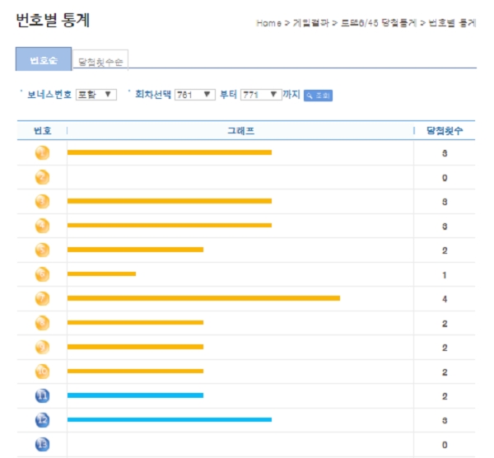Viewport: 494px width, 458px height.
Task: Click the number 6 lottery ball icon
Action: [42, 274]
